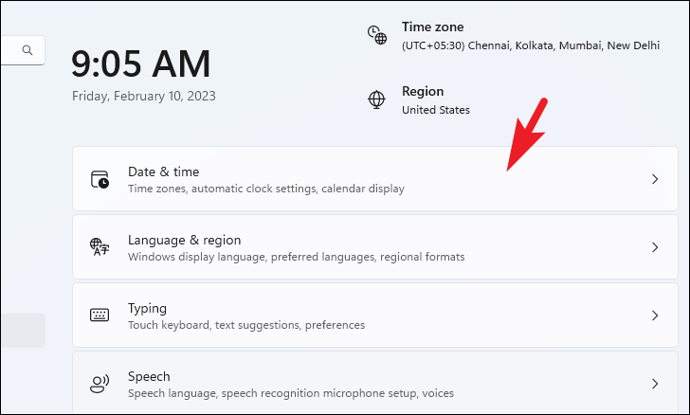Viewport: 690px width, 415px height.
Task: Expand Date & time using its chevron
Action: (x=655, y=179)
